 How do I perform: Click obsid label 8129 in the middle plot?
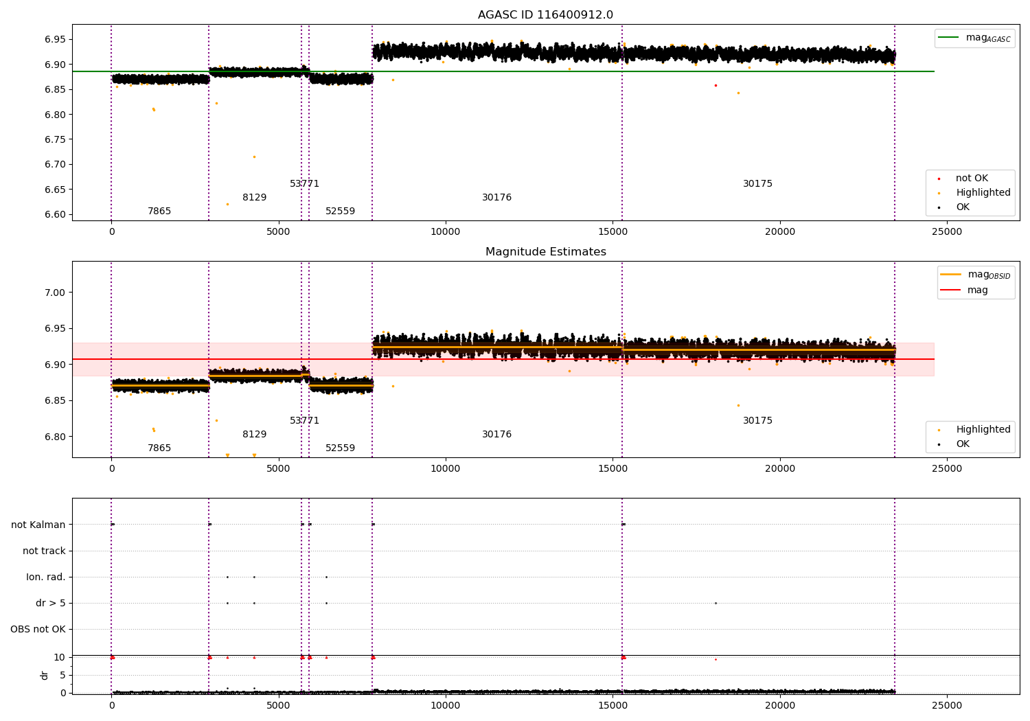coord(254,435)
